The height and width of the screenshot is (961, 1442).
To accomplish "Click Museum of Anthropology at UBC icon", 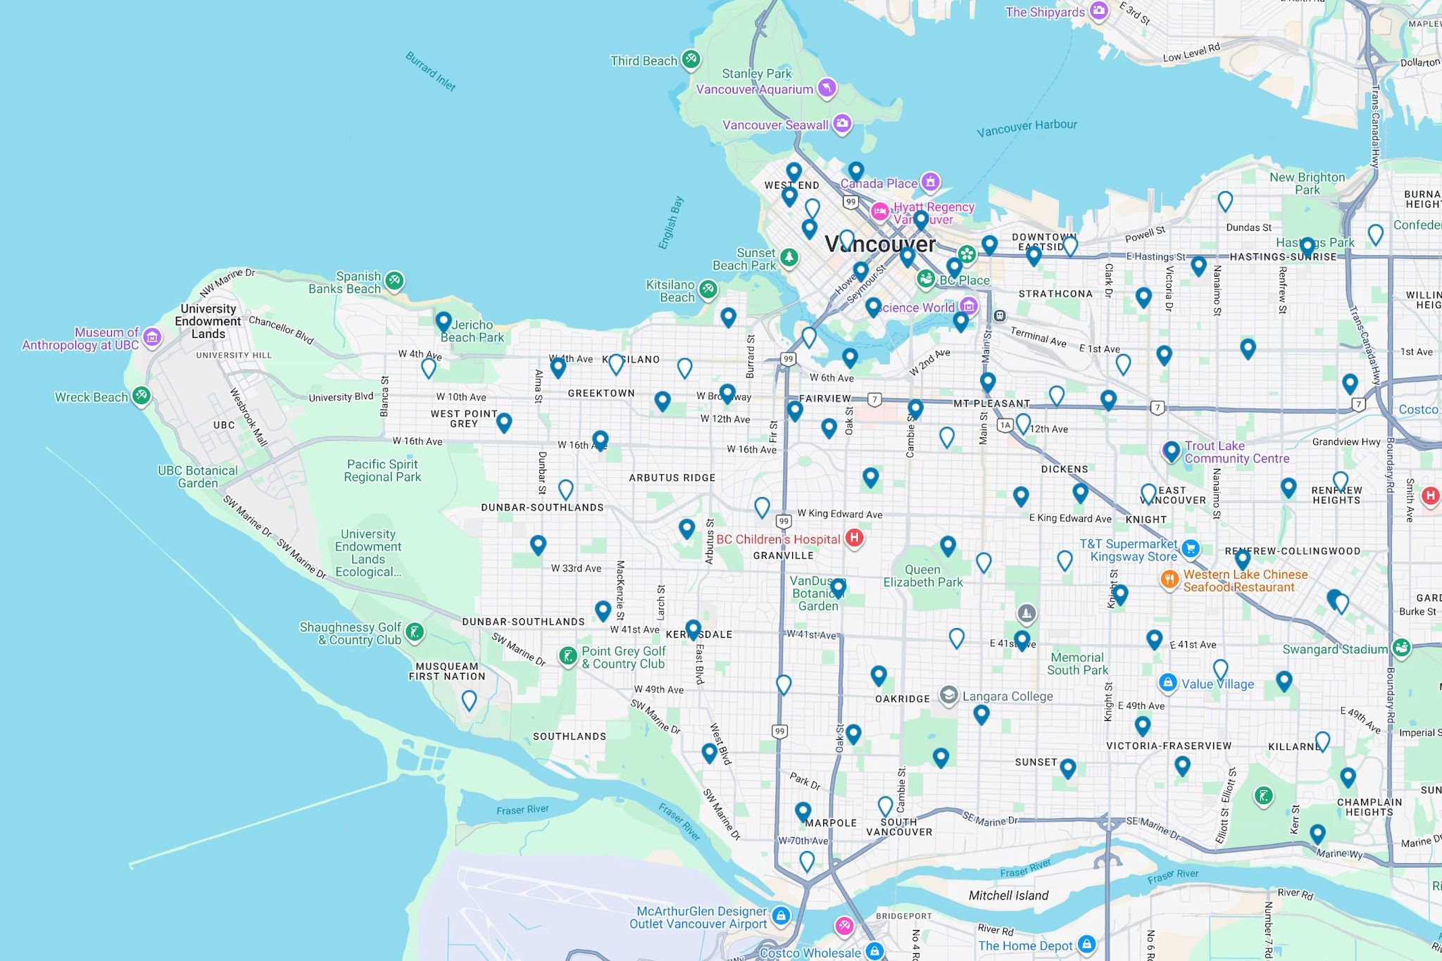I will pyautogui.click(x=152, y=338).
